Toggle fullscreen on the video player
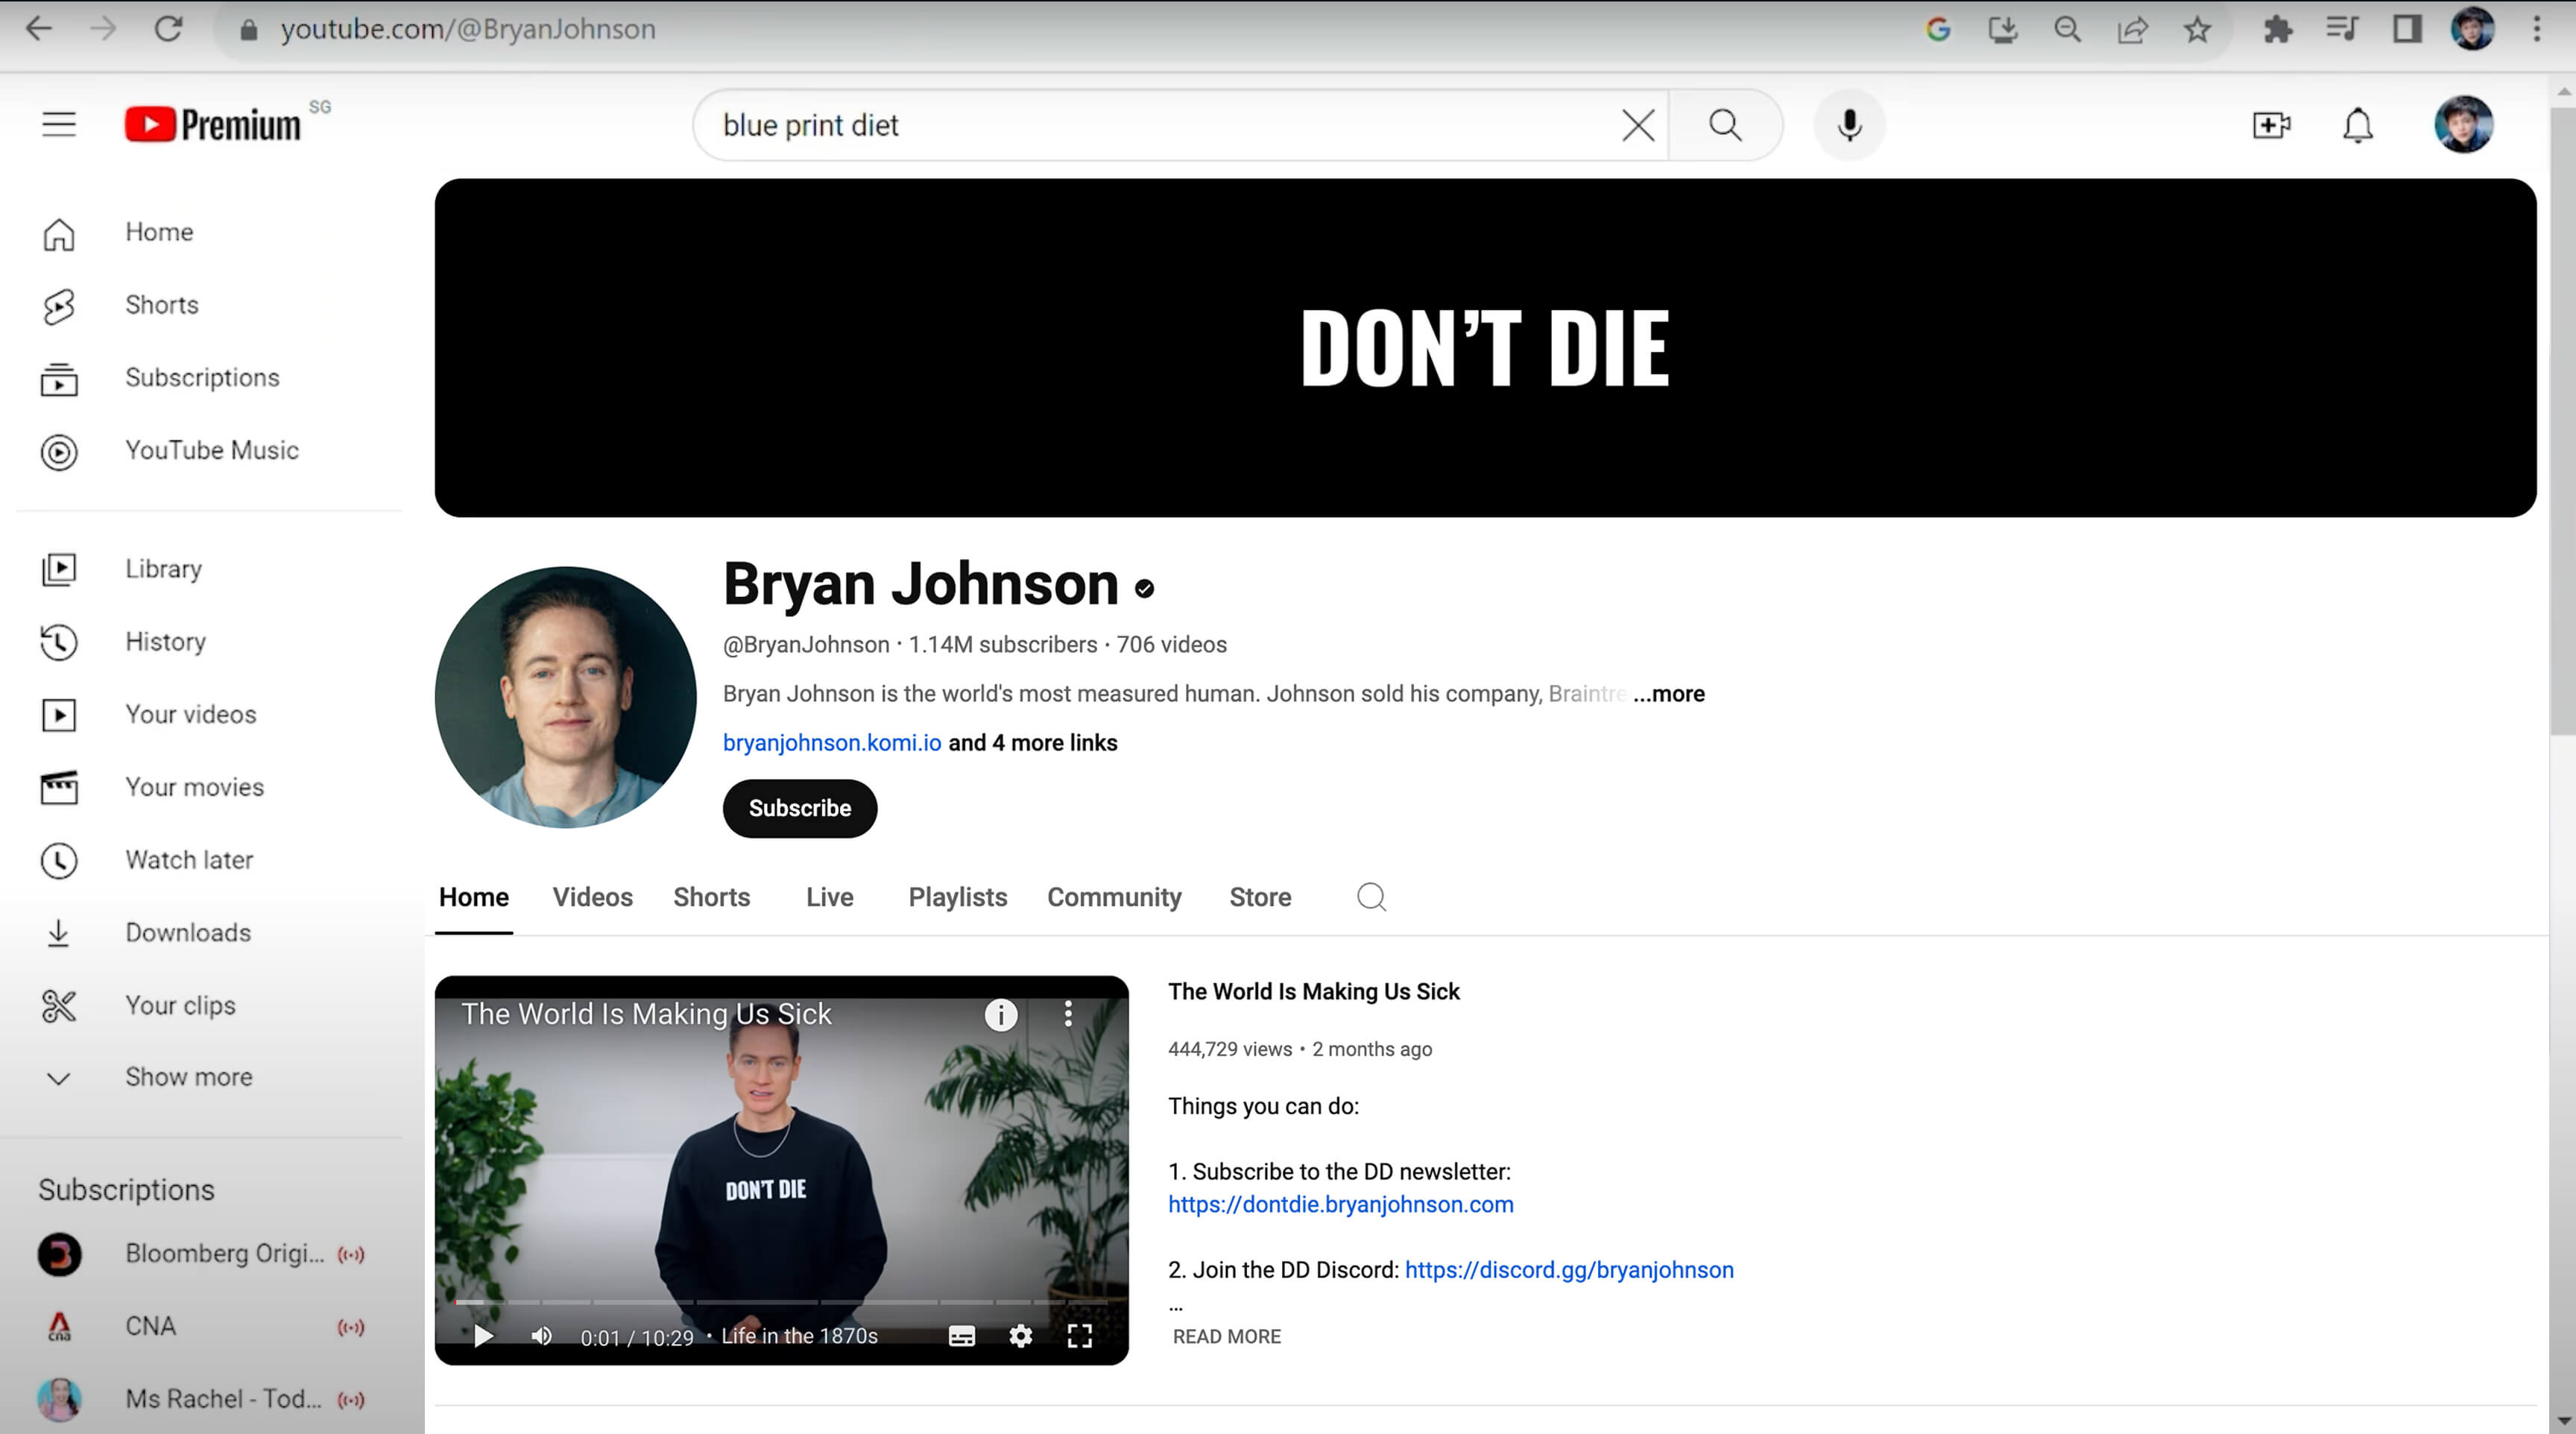 pyautogui.click(x=1079, y=1336)
